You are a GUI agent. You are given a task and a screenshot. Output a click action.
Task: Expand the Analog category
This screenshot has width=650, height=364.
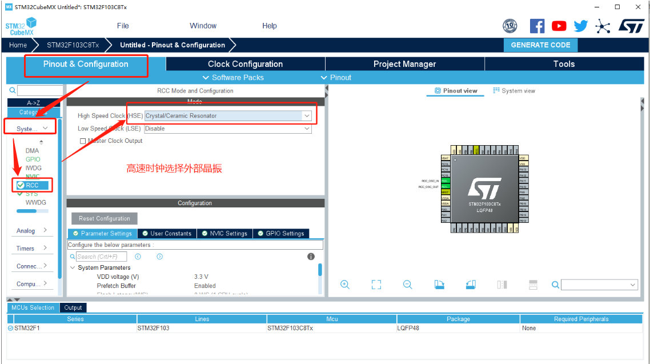pyautogui.click(x=32, y=230)
